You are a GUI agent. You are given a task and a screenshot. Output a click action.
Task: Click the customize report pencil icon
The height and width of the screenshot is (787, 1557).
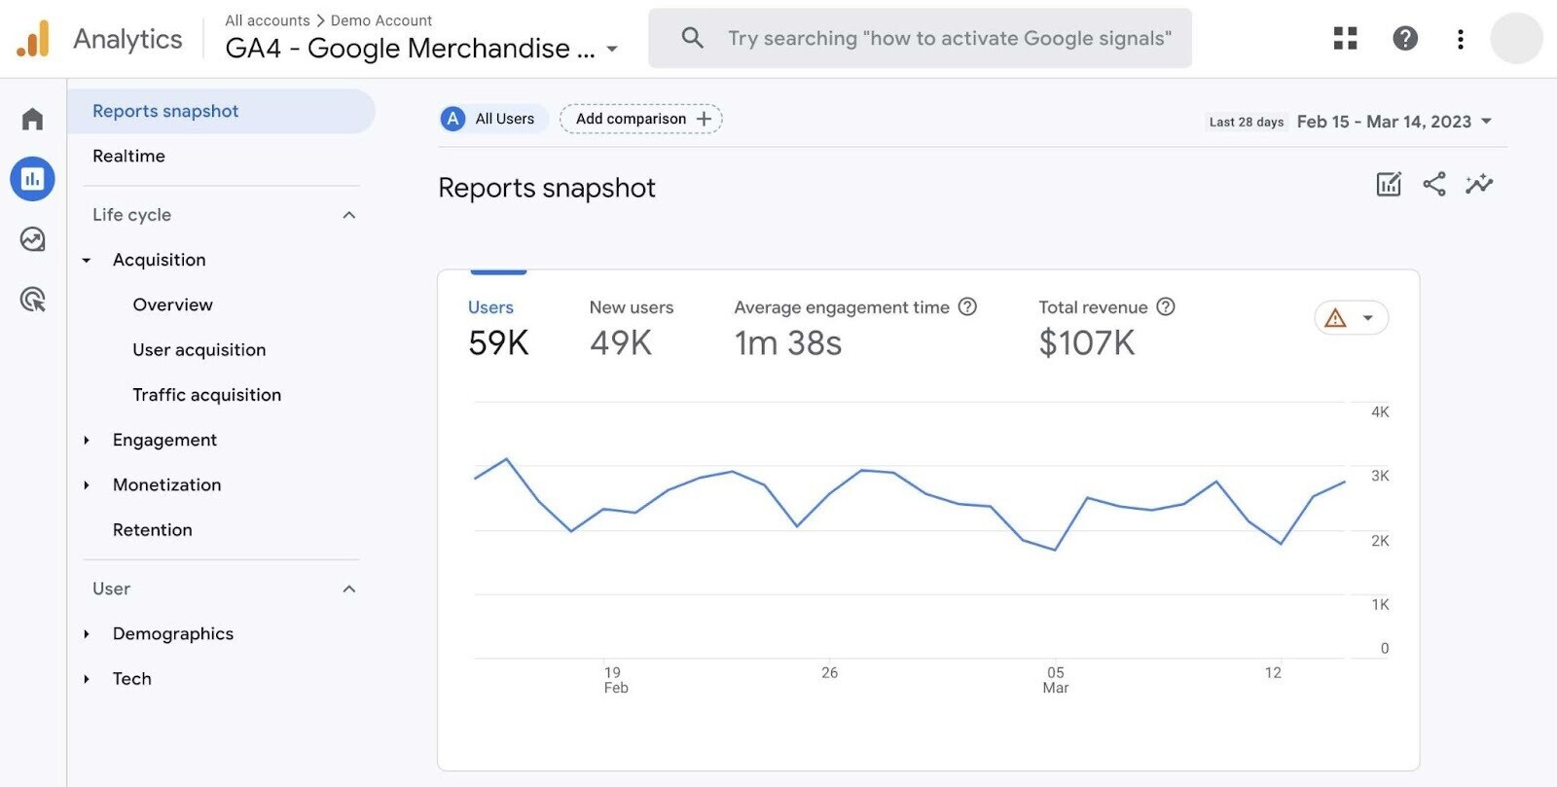[1389, 184]
